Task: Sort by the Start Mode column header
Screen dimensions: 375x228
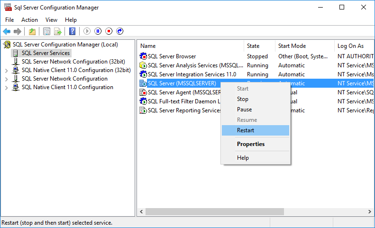Action: click(x=305, y=46)
